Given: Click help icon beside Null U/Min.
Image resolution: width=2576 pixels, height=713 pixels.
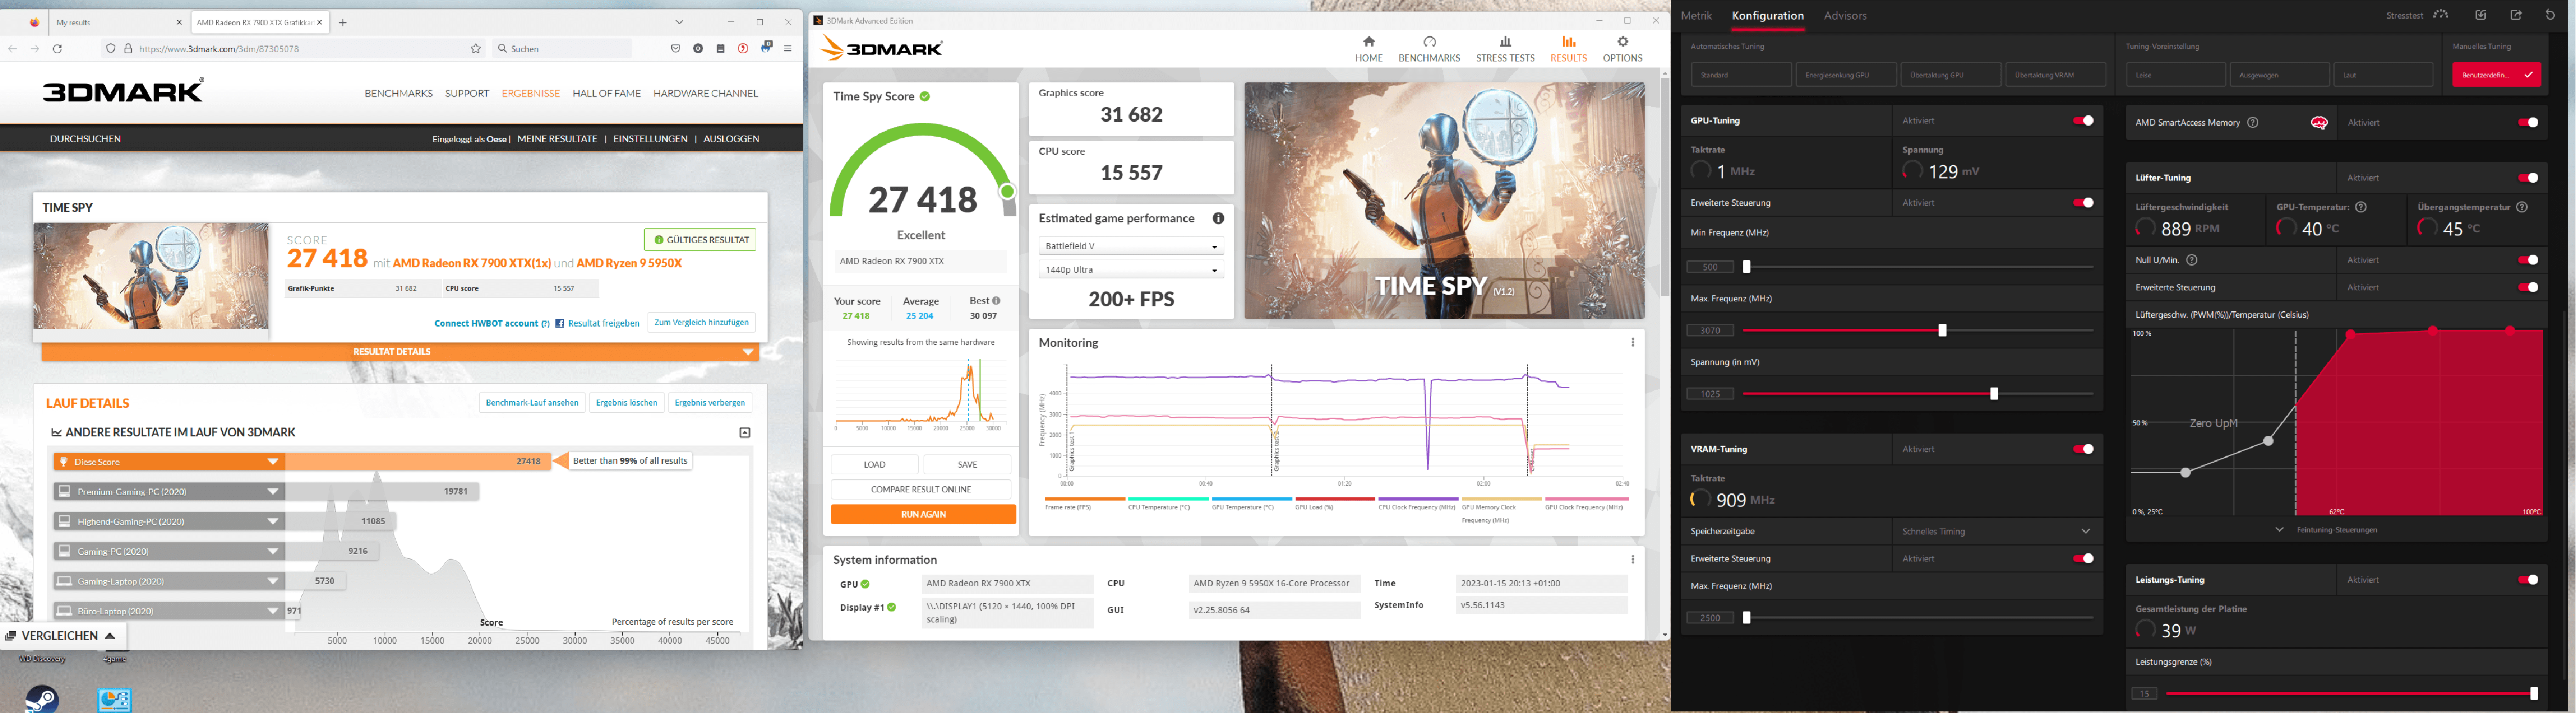Looking at the screenshot, I should click(2192, 260).
